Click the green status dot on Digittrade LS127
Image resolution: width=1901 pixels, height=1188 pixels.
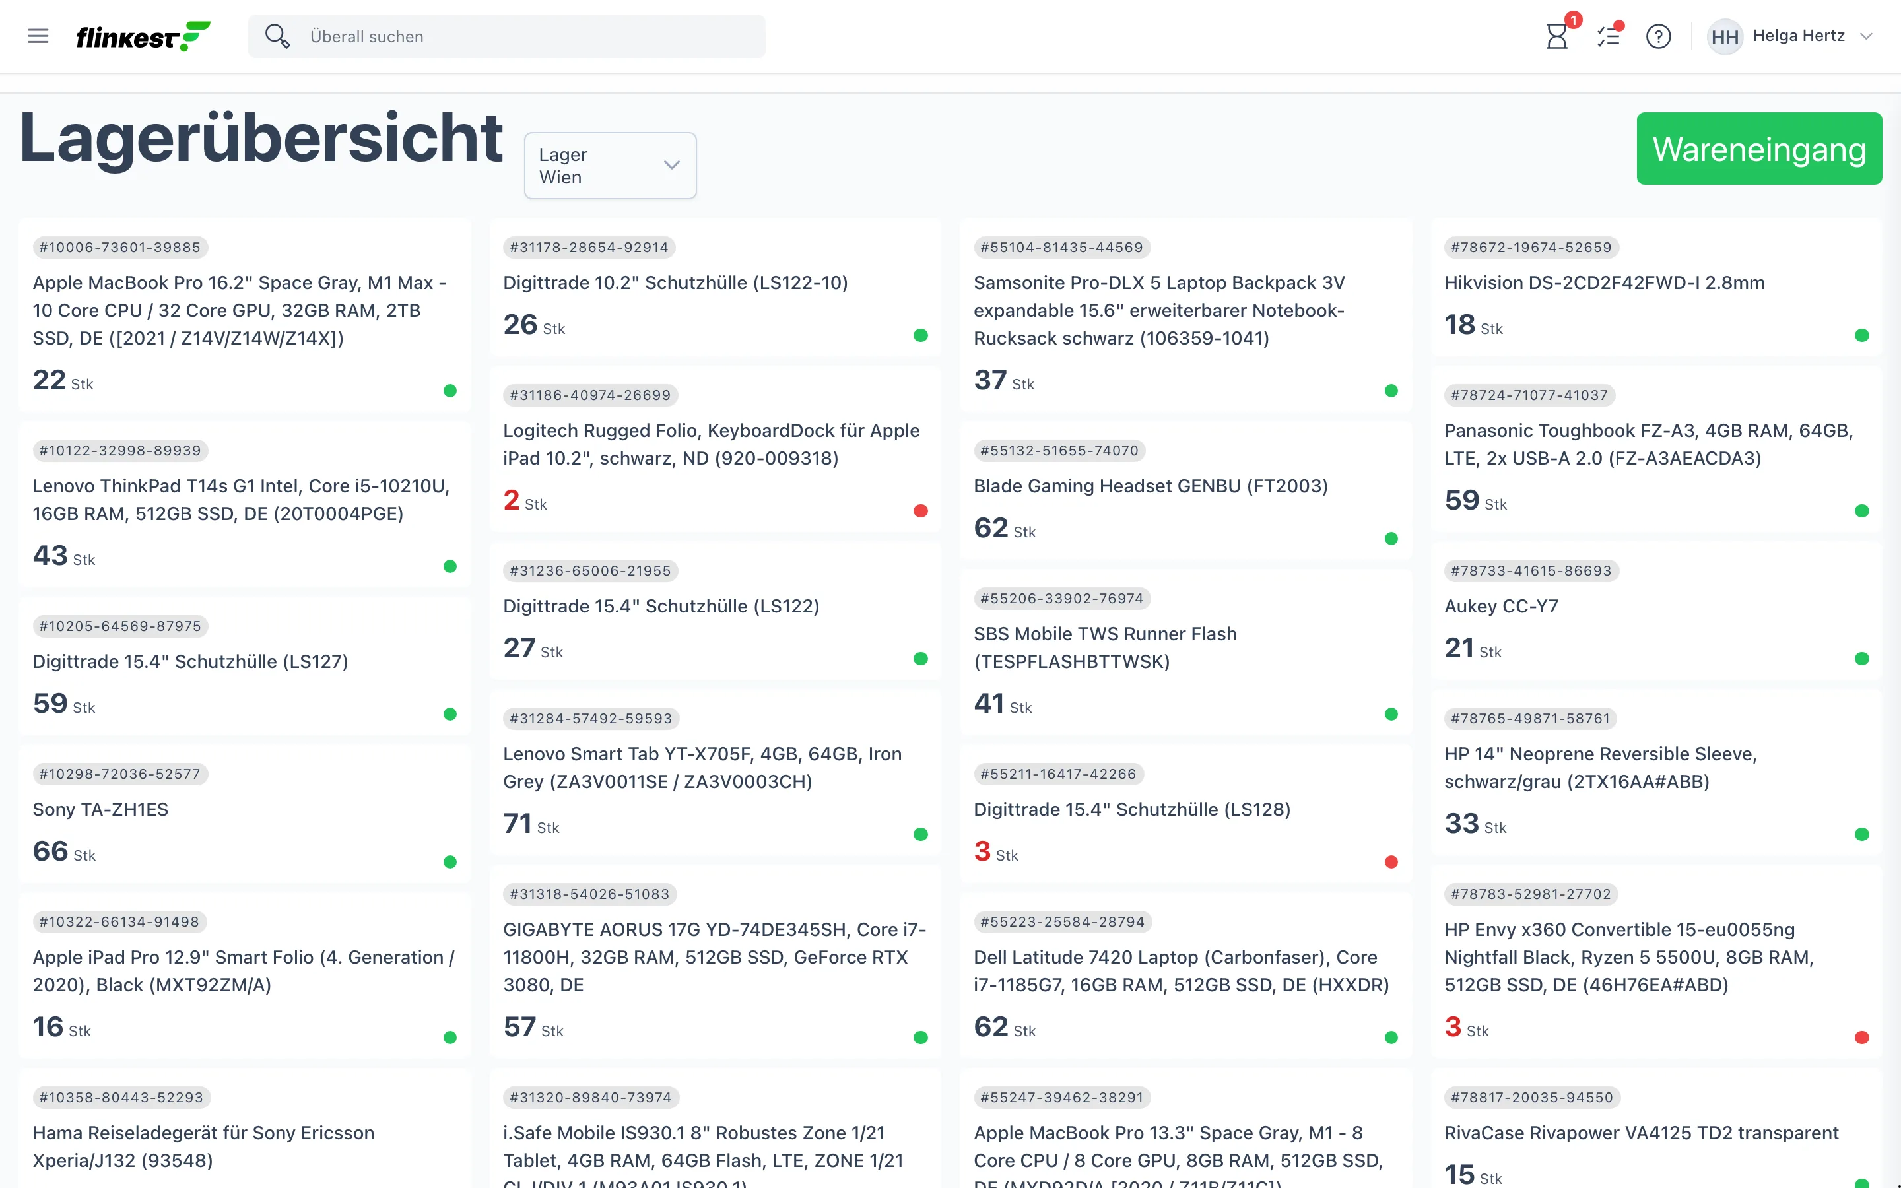click(450, 714)
